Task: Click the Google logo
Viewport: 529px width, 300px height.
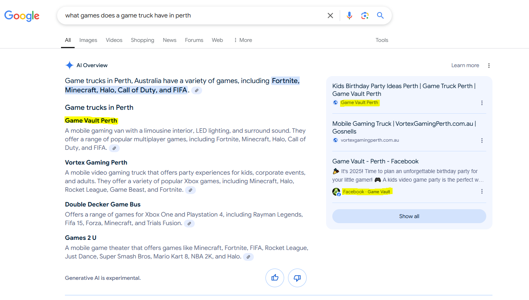Action: point(22,16)
